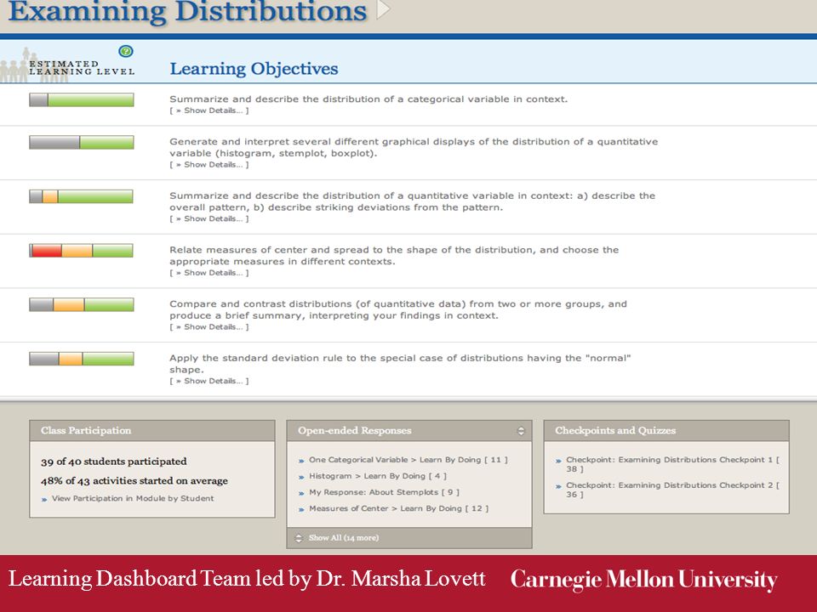817x612 pixels.
Task: Show details for quantitative variable summary objective
Action: (x=209, y=218)
